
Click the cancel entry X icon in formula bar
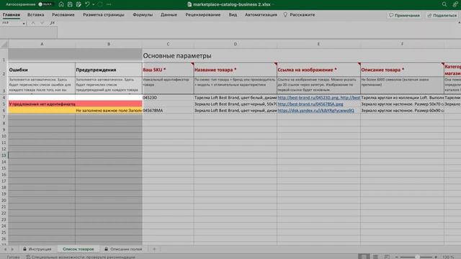point(33,23)
